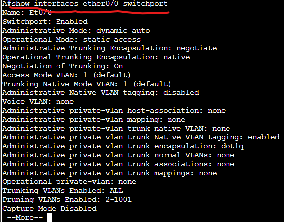
Task: Click 'Voice VLAN: none' line
Action: 38,102
